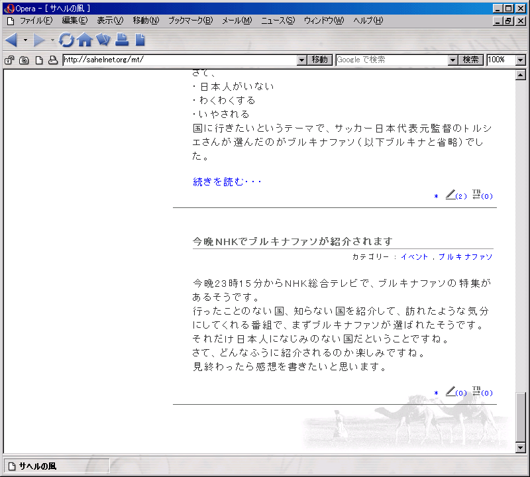The width and height of the screenshot is (530, 477).
Task: Open the 編集(E) menu
Action: coord(75,21)
